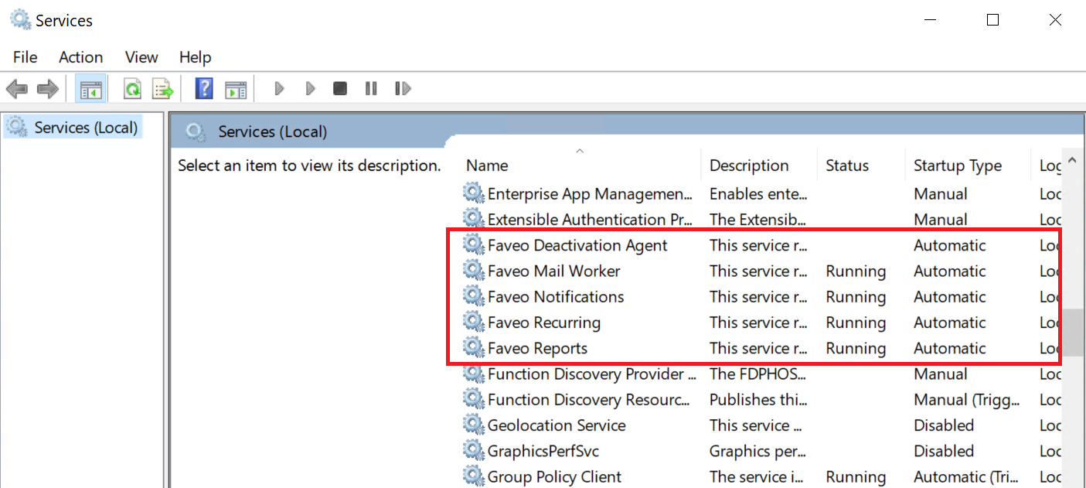Image resolution: width=1086 pixels, height=488 pixels.
Task: Click gear icon of Enterprise App Management
Action: (473, 193)
